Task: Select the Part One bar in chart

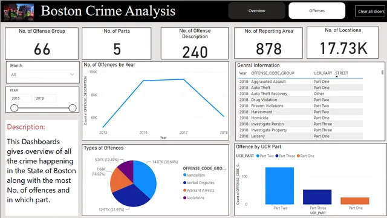Action: point(355,201)
